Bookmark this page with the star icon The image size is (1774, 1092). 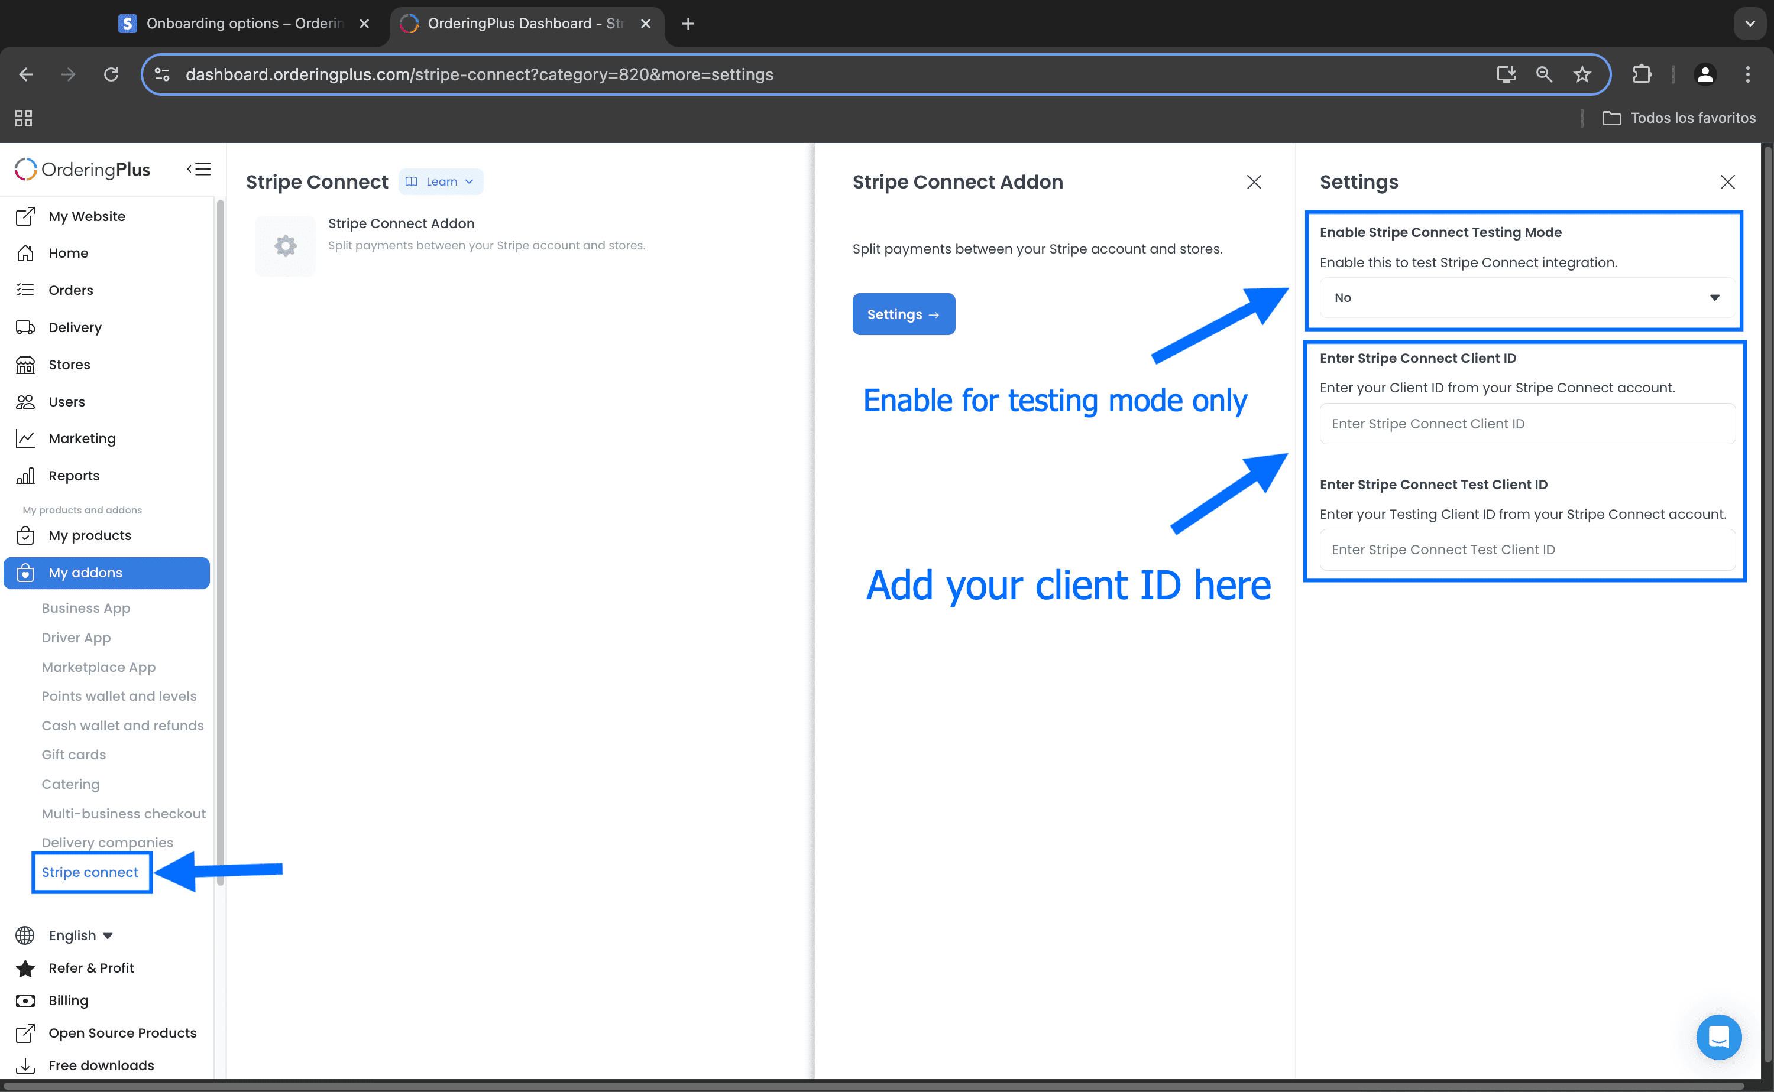(x=1582, y=74)
